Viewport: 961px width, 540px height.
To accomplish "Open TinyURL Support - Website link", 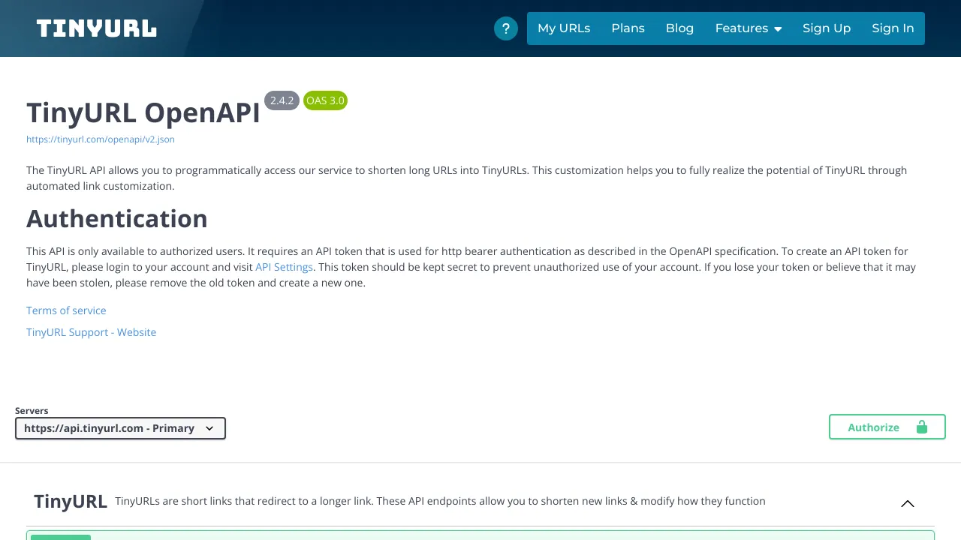I will [x=91, y=332].
